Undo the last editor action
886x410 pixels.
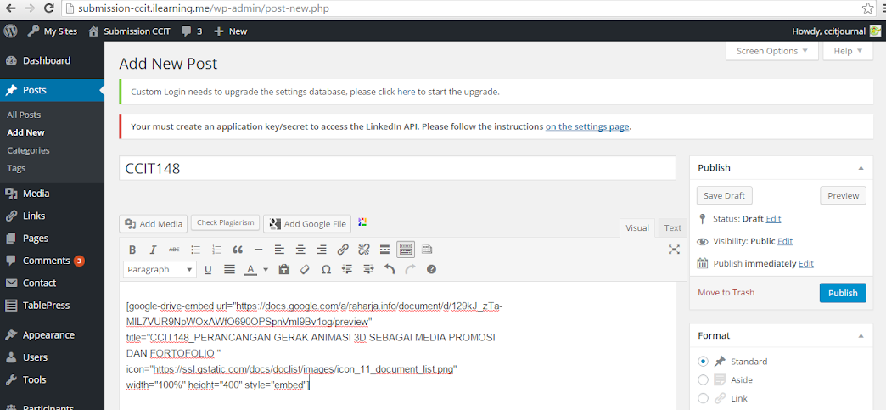tap(390, 270)
